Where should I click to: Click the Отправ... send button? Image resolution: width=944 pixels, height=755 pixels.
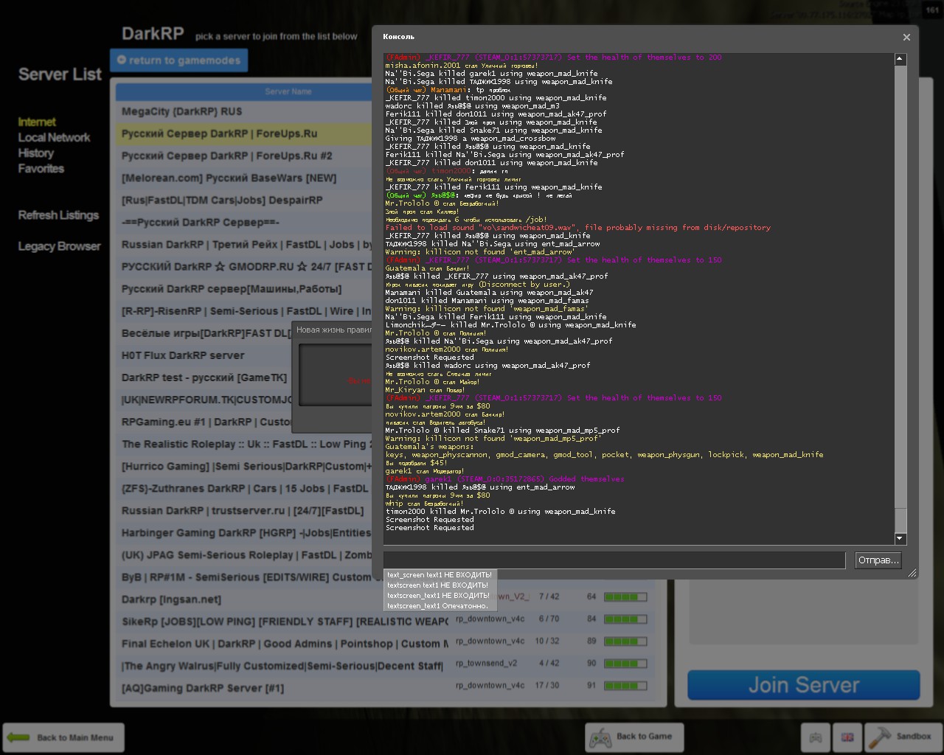click(878, 560)
